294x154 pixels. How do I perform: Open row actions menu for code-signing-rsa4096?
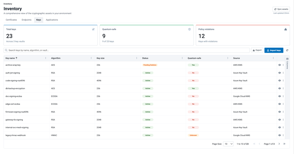coord(283,81)
